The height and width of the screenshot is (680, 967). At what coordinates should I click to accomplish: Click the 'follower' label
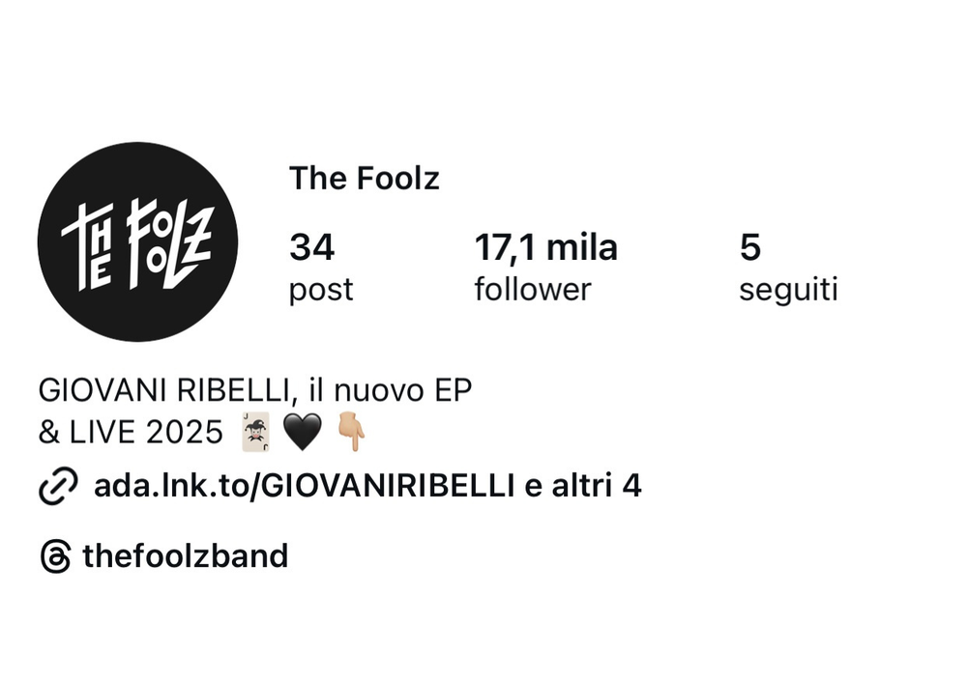click(x=533, y=290)
